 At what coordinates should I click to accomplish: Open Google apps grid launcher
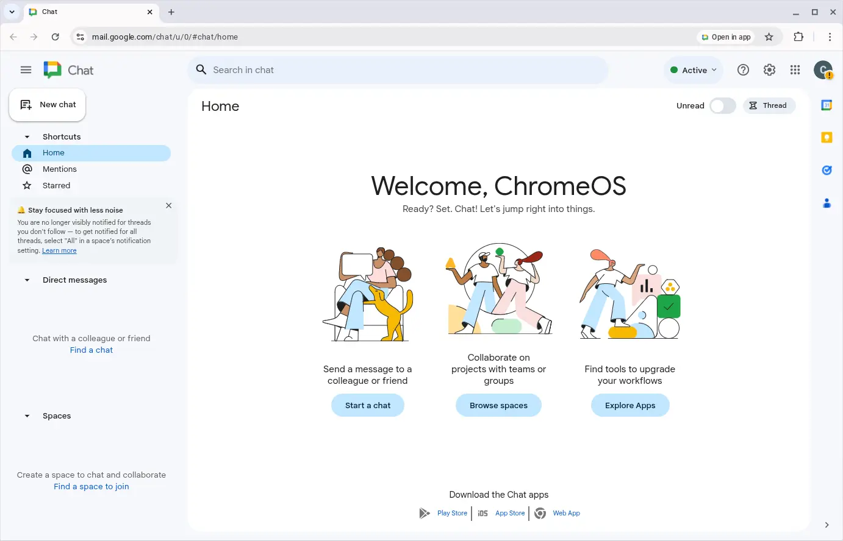pyautogui.click(x=795, y=70)
